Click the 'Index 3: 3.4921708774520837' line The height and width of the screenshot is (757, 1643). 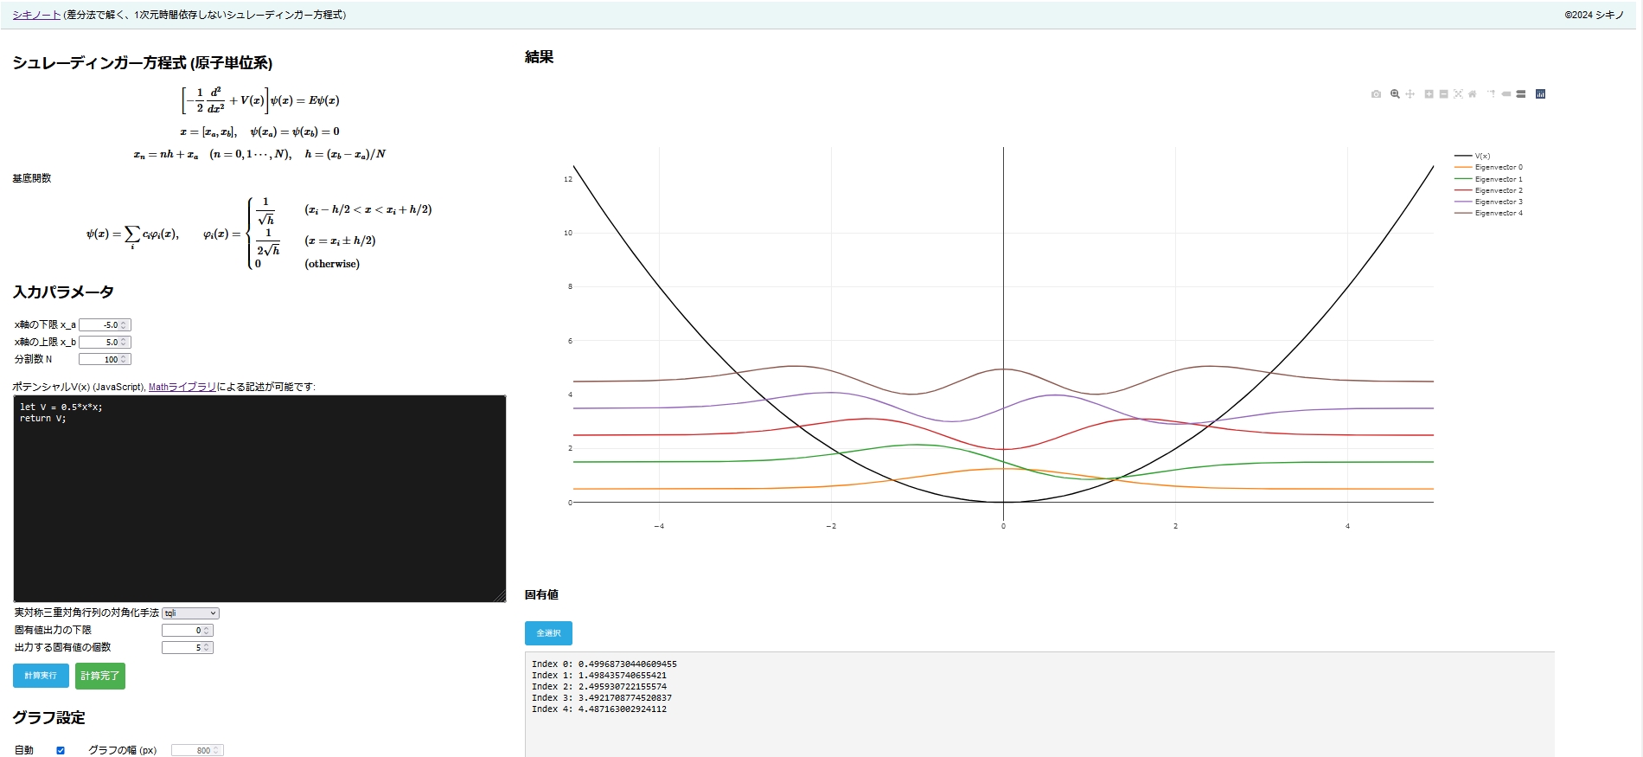tap(602, 698)
